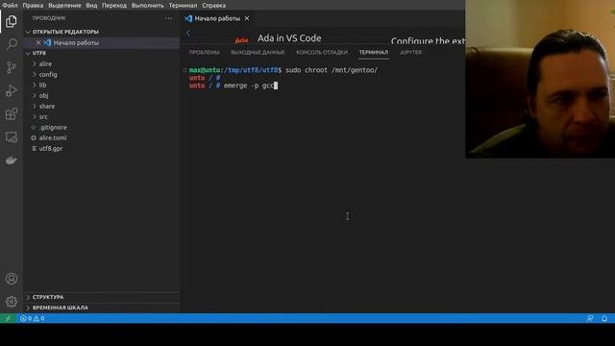Viewport: 615px width, 346px height.
Task: Show errors and warnings count in status bar
Action: [x=33, y=318]
